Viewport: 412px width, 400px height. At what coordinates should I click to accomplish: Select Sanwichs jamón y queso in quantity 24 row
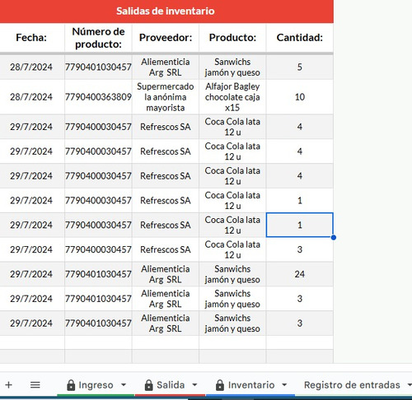pos(232,274)
